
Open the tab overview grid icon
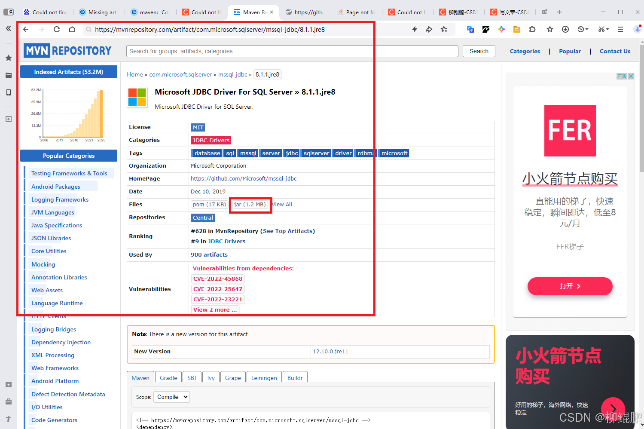[545, 12]
